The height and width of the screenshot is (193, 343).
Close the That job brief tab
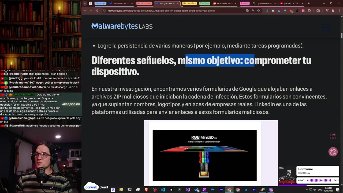click(x=178, y=3)
